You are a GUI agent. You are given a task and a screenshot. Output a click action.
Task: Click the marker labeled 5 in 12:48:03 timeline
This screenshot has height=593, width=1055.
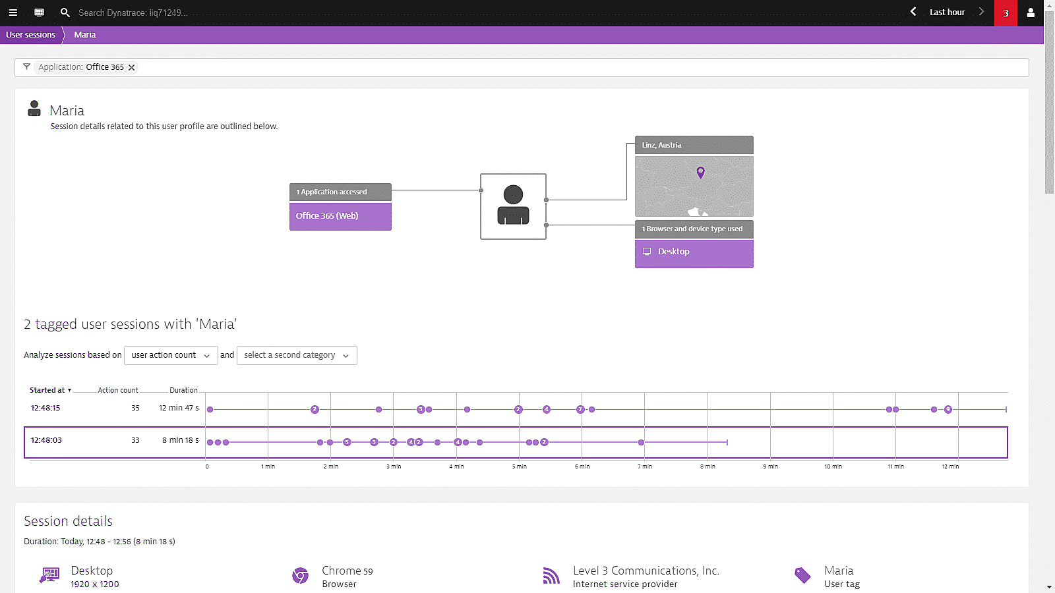pos(347,442)
